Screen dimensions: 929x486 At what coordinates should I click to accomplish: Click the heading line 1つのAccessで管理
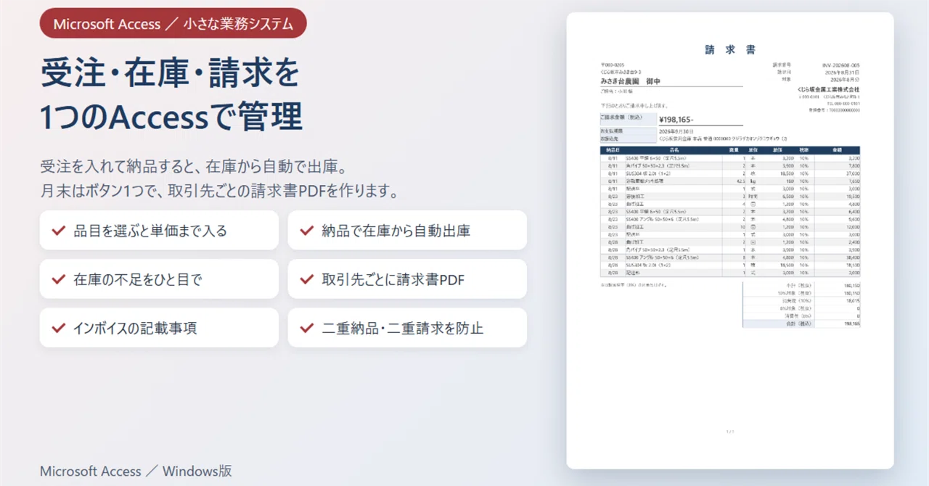pyautogui.click(x=171, y=117)
